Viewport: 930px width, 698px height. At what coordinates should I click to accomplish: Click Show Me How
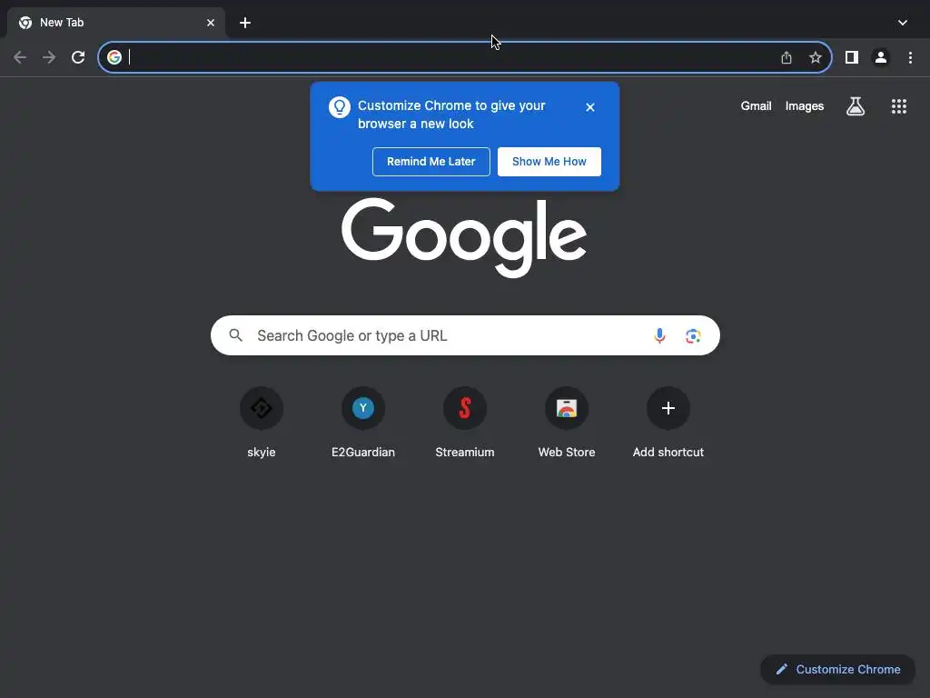click(x=549, y=162)
